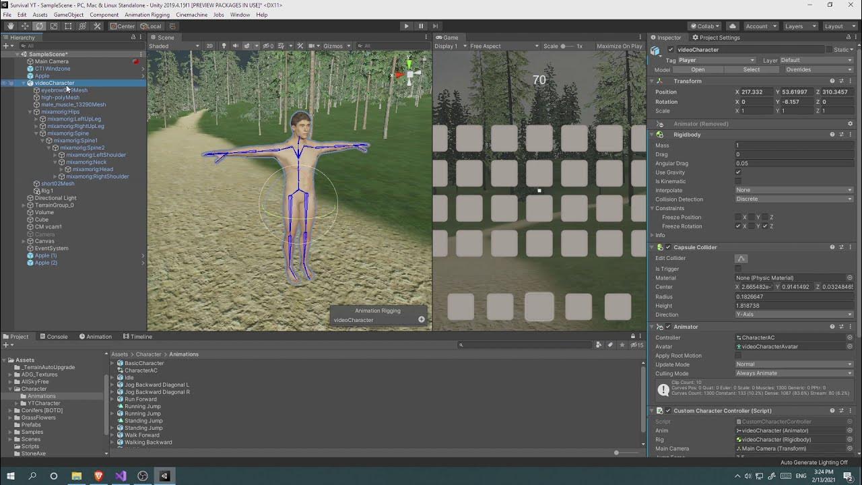The height and width of the screenshot is (485, 862).
Task: Toggle scene audio speaker icon
Action: point(235,46)
